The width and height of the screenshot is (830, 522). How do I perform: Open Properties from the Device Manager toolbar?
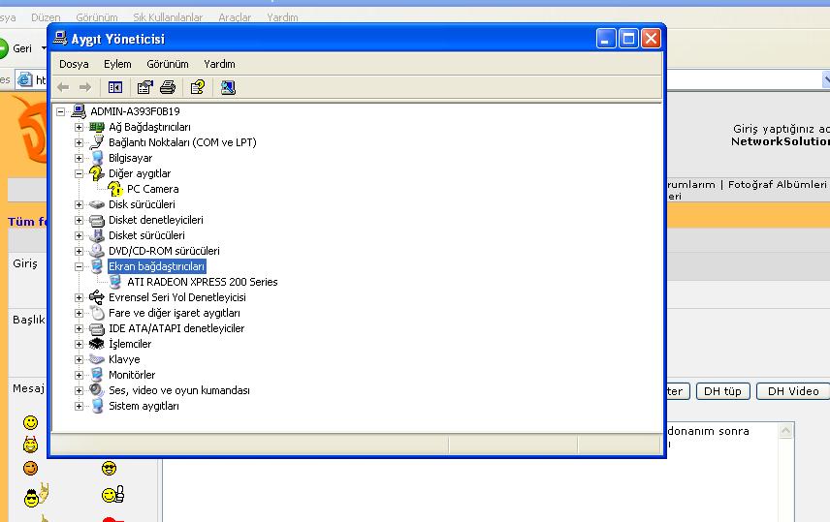[145, 87]
